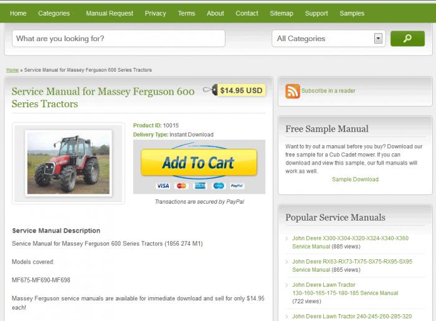The image size is (436, 321).
Task: Click the dropdown arrow in category selector
Action: tap(378, 39)
